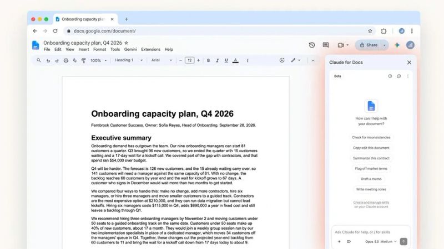Expand the Heading 1 style dropdown
The image size is (444, 249).
pos(129,60)
